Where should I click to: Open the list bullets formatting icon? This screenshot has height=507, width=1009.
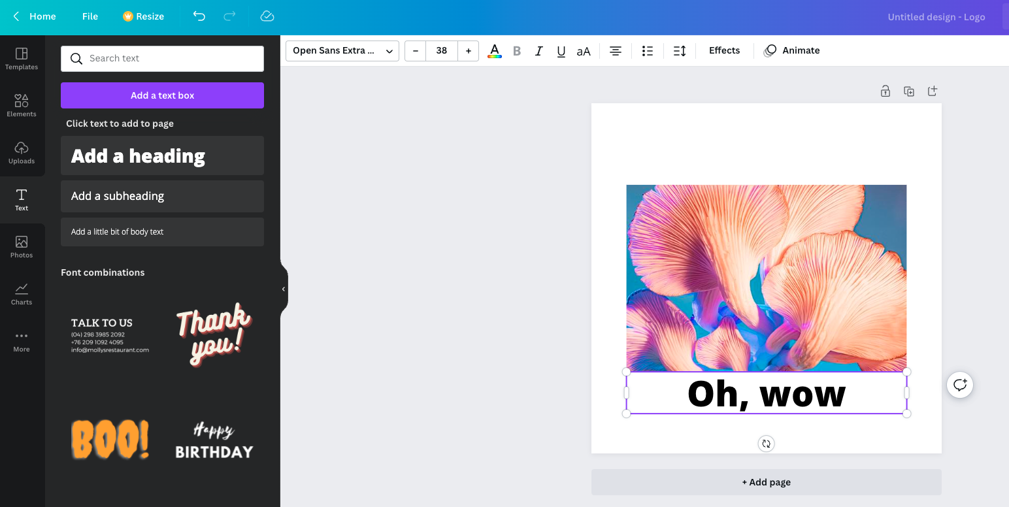647,51
